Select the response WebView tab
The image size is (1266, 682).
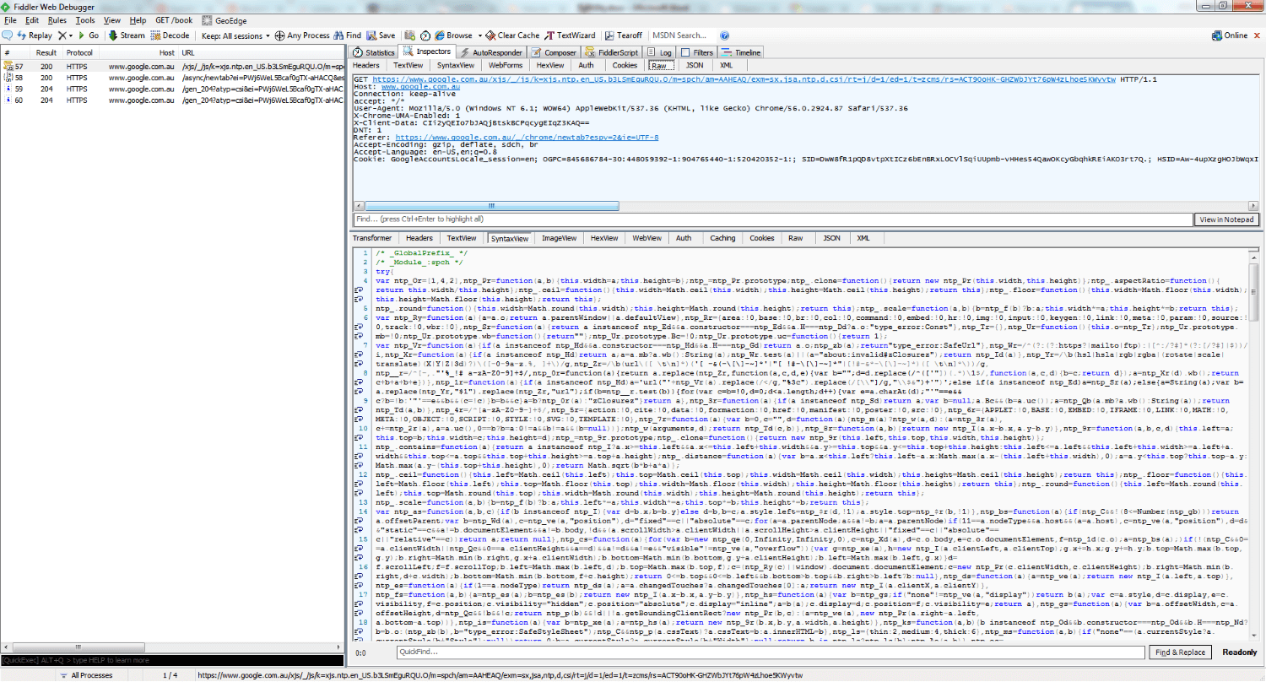(647, 238)
